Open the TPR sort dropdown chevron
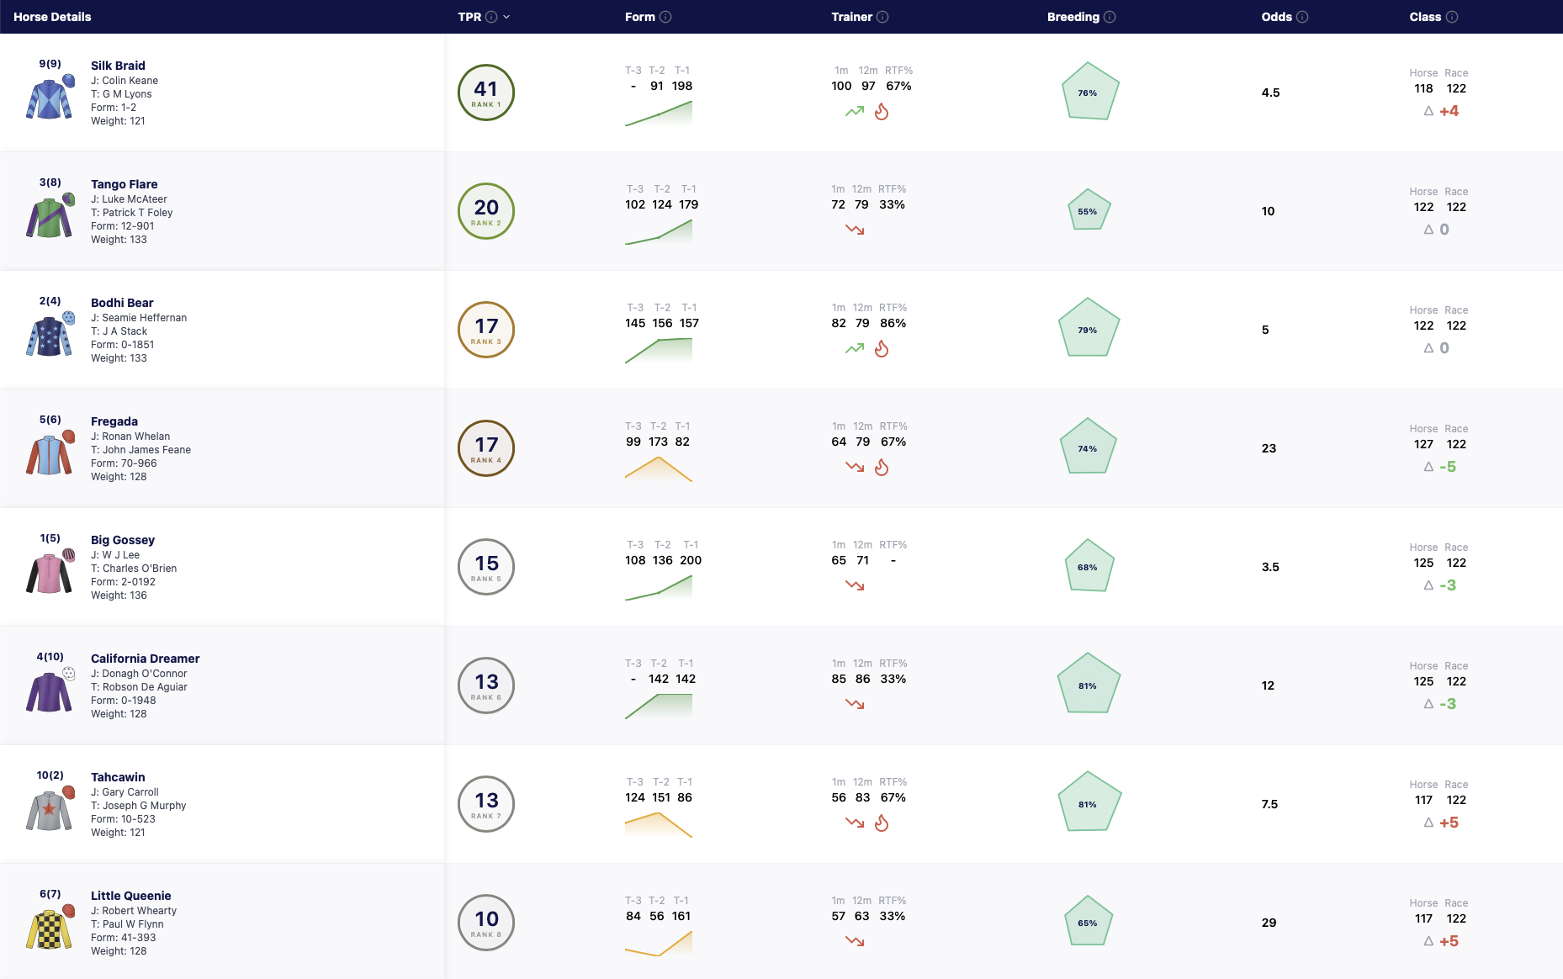 coord(506,17)
